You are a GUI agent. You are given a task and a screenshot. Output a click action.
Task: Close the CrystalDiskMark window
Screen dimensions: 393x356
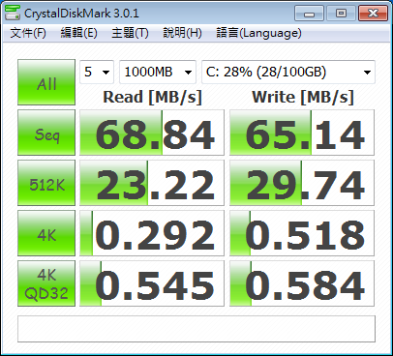[x=373, y=14]
